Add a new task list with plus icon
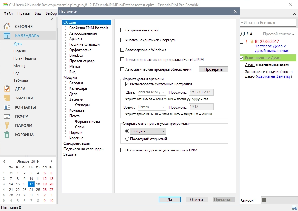 264,200
